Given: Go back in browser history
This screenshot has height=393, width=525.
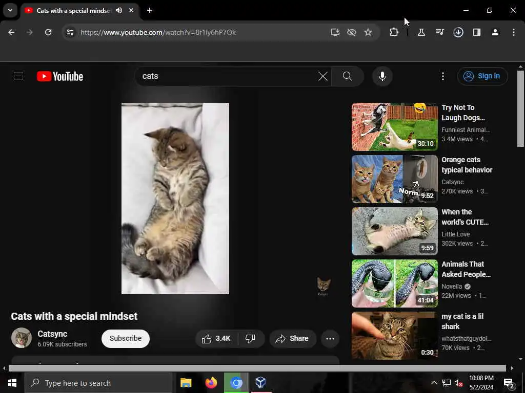Looking at the screenshot, I should 11,32.
